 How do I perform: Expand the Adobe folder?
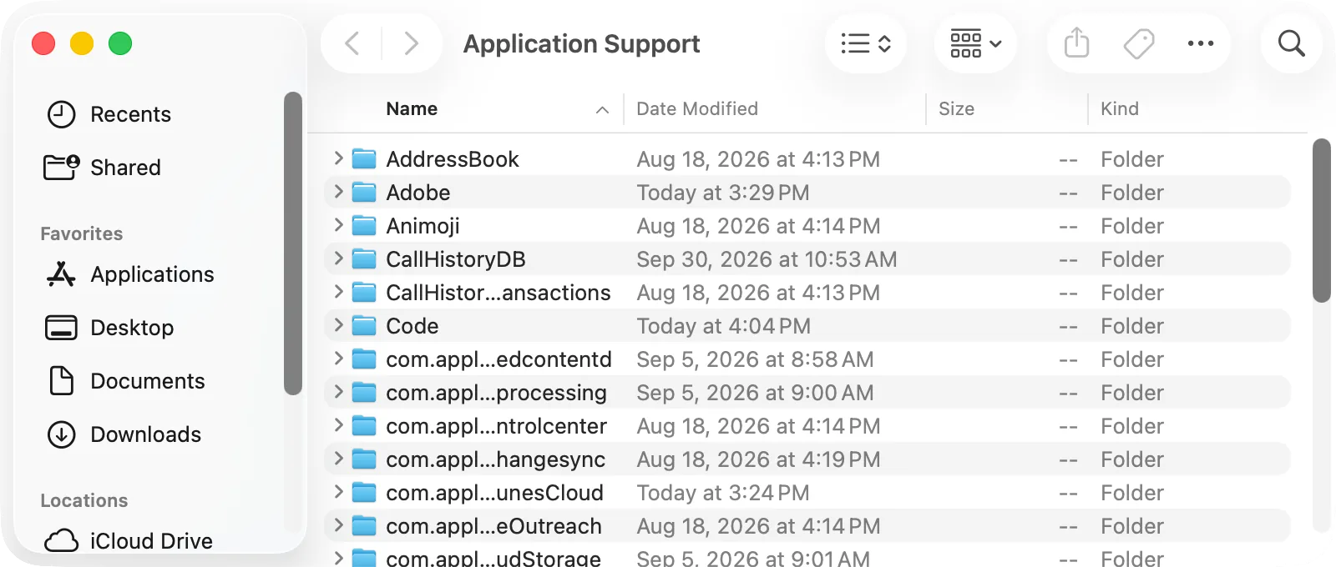[338, 192]
